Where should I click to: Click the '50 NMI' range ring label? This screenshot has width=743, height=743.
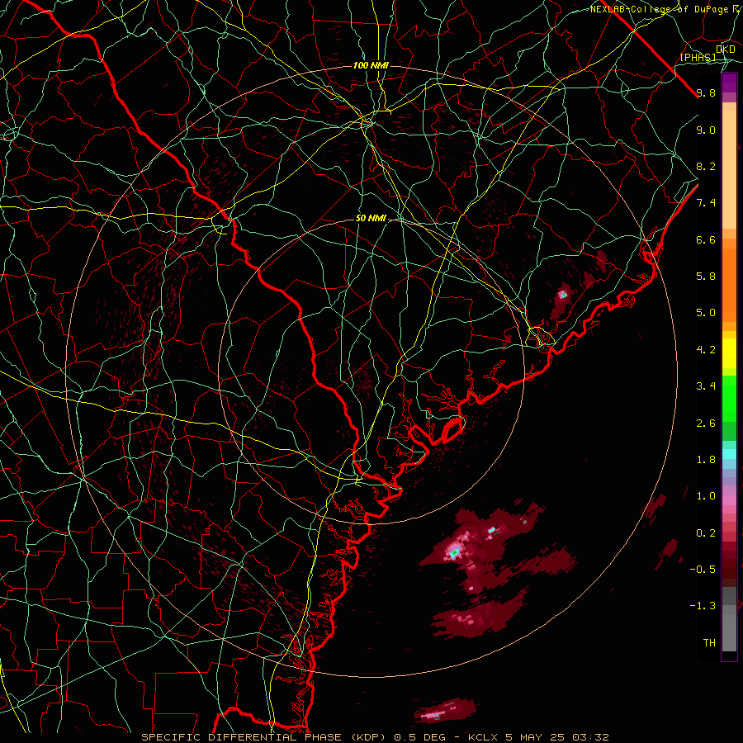371,219
